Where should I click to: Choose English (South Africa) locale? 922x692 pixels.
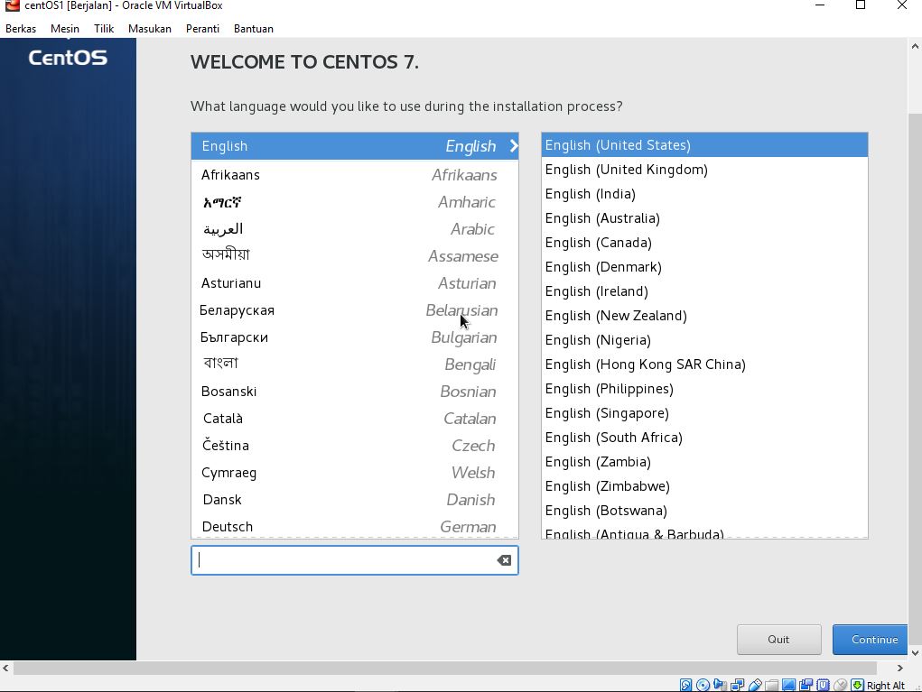(x=704, y=438)
